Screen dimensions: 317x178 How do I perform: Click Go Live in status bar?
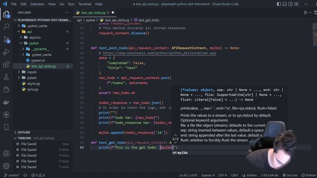tap(290, 175)
